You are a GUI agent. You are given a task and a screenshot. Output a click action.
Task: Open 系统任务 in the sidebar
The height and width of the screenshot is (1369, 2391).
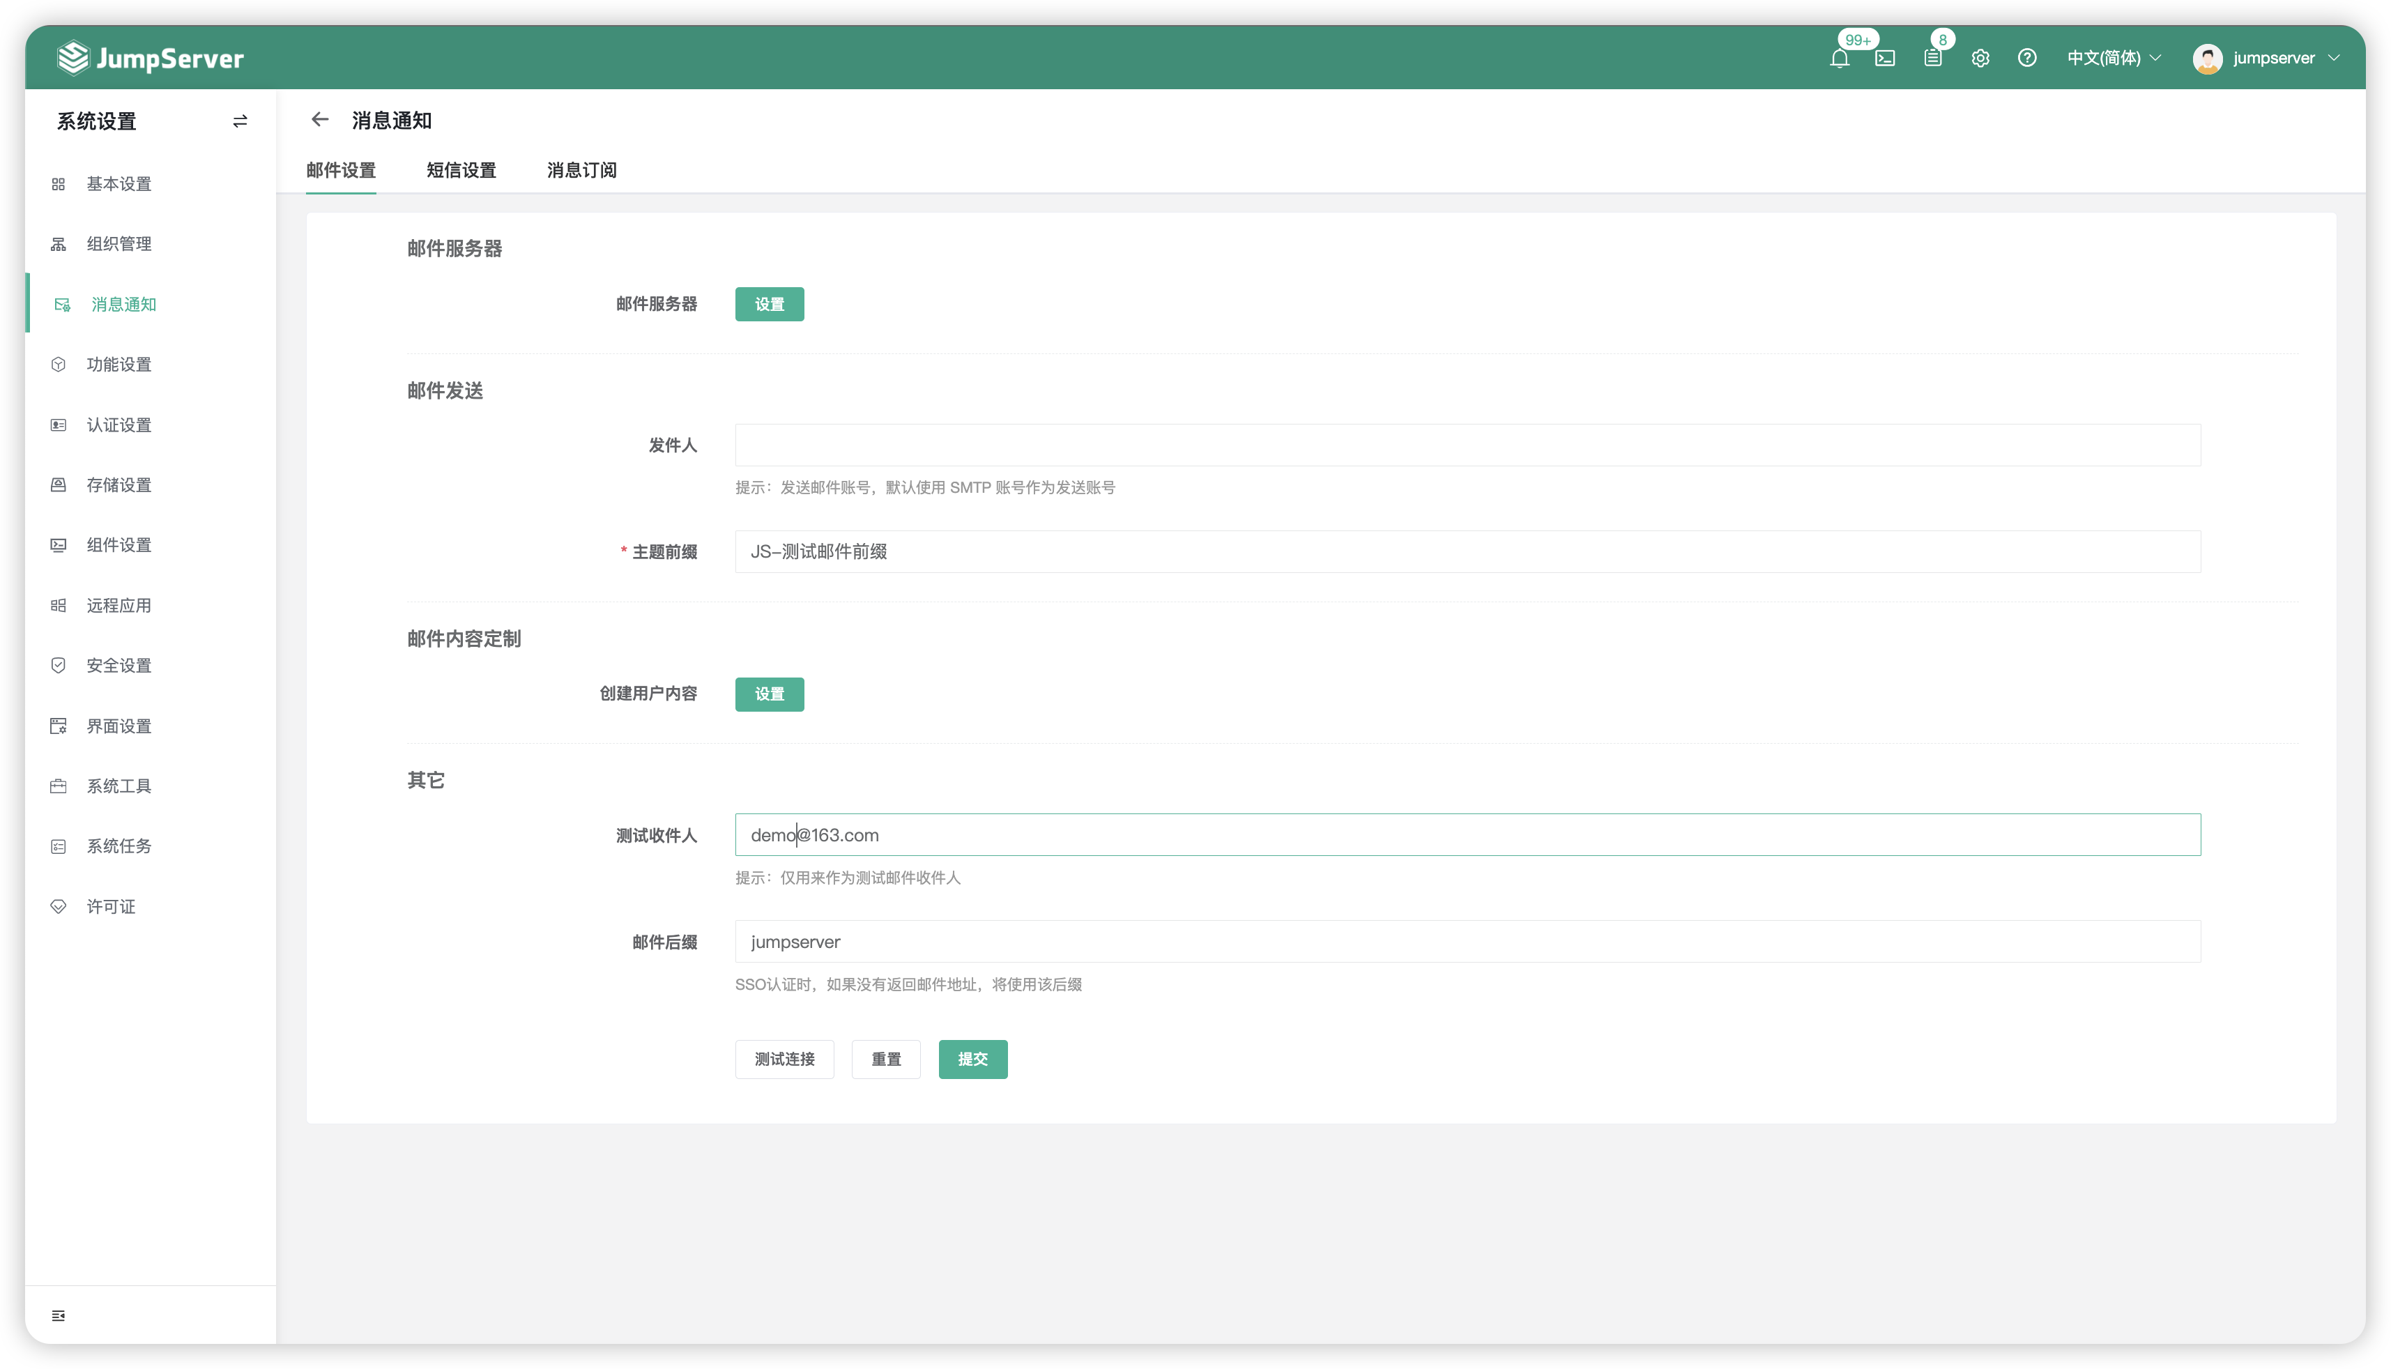(x=151, y=846)
